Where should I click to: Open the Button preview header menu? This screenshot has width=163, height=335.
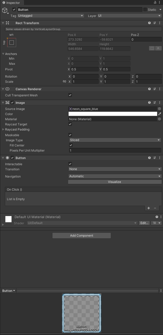(8, 291)
